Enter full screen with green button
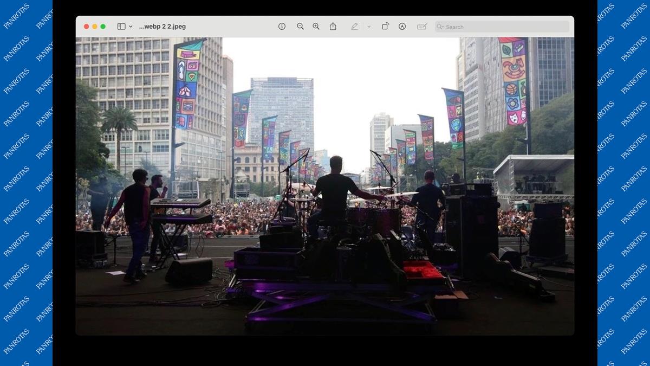 click(x=103, y=27)
